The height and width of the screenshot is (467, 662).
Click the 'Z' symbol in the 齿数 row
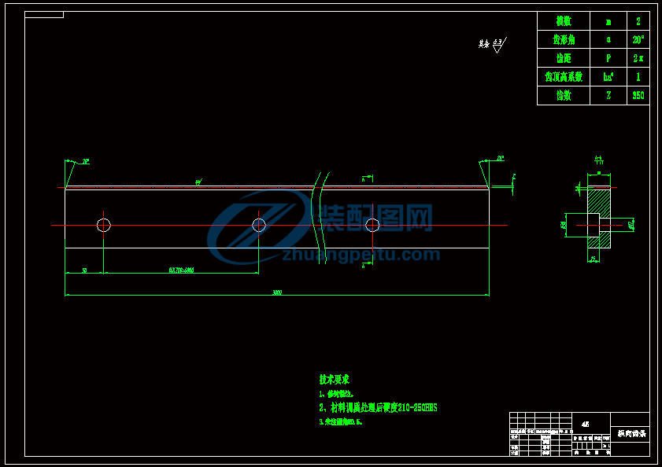pyautogui.click(x=608, y=95)
